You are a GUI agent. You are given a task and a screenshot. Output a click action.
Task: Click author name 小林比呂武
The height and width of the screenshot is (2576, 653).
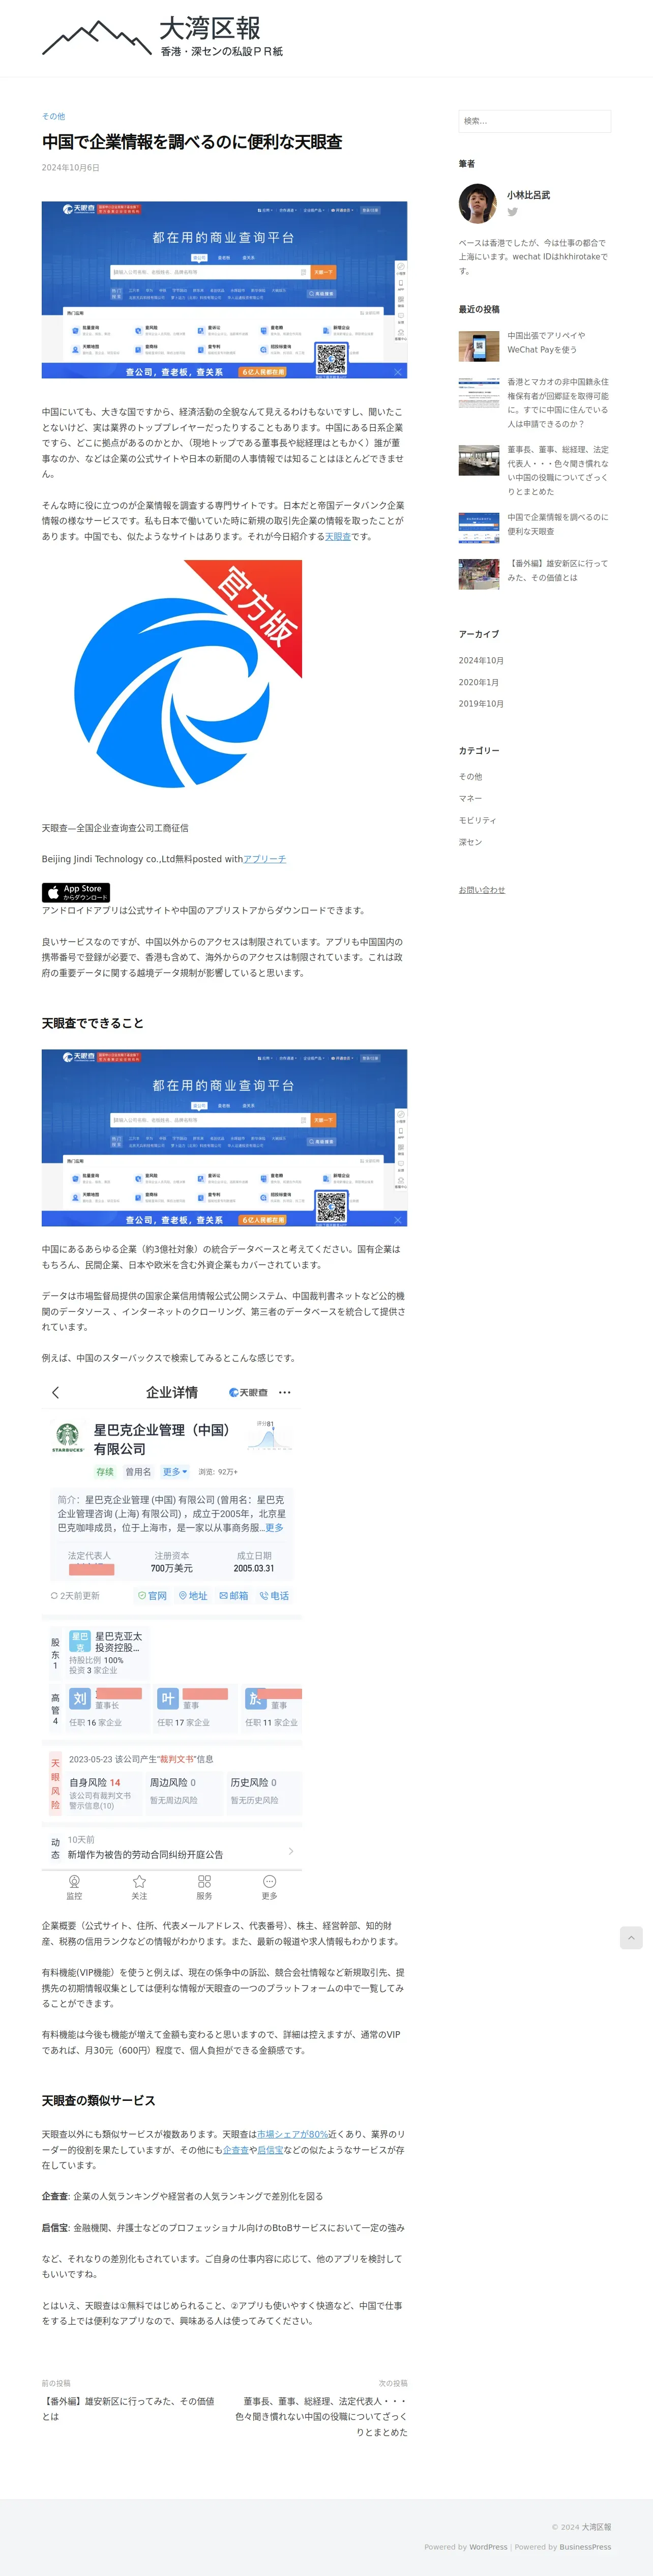tap(528, 195)
